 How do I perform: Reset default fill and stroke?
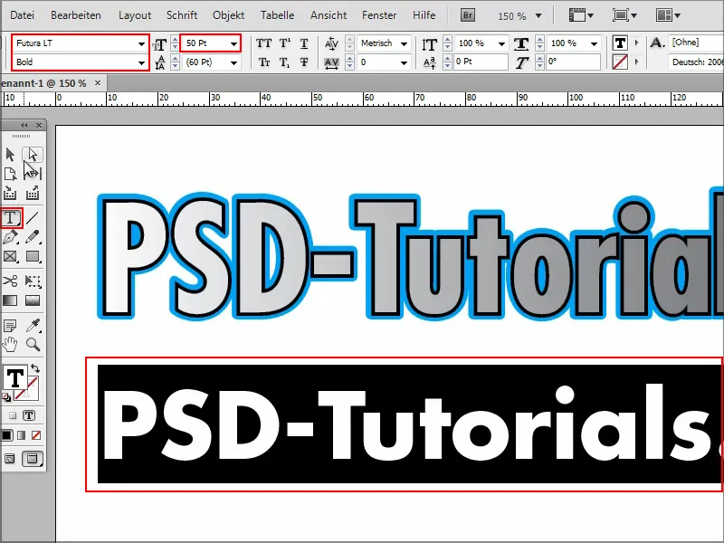[x=6, y=396]
